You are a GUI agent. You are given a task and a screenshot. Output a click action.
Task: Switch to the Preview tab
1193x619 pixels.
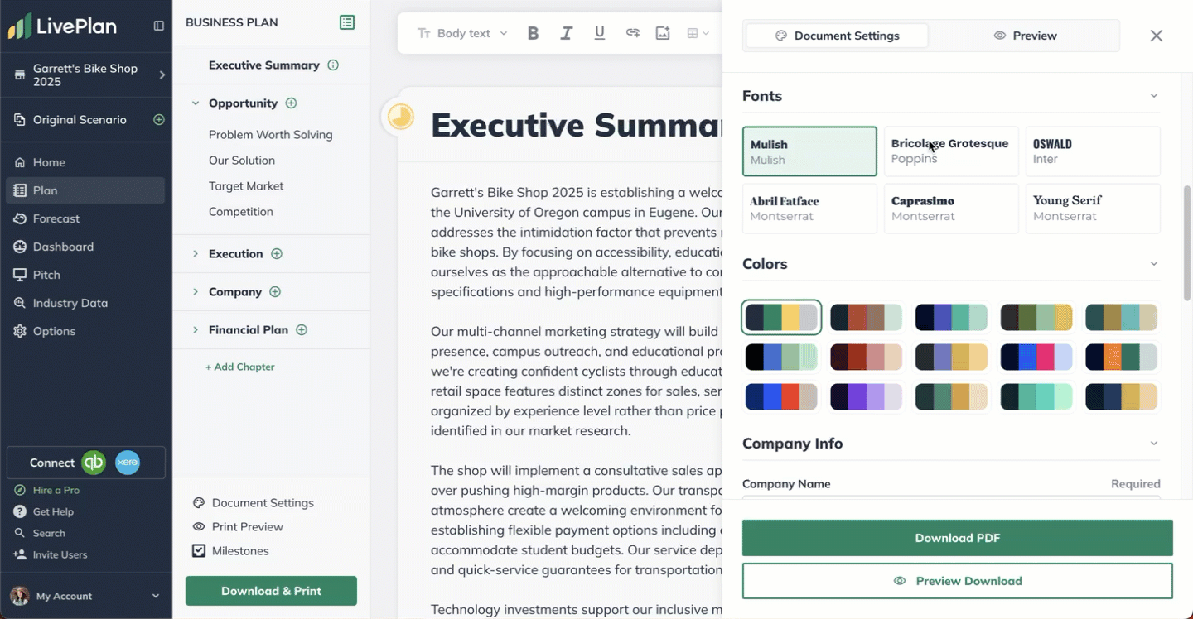click(x=1025, y=36)
